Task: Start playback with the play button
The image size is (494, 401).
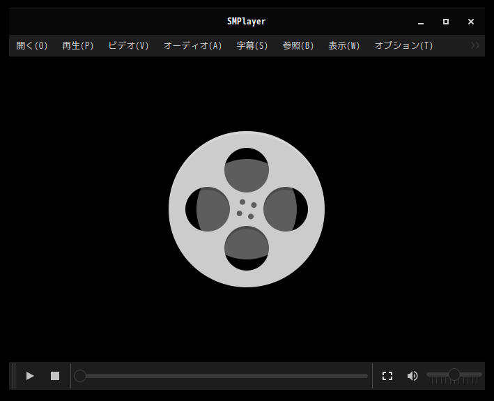Action: (x=30, y=376)
